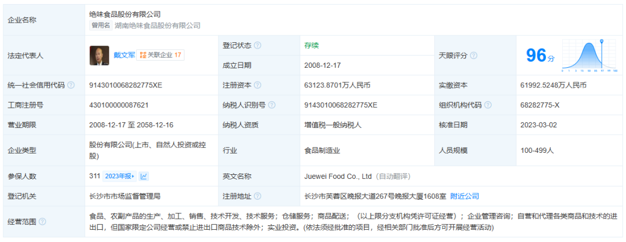
Task: Click the score distribution curve chart
Action: [589, 56]
